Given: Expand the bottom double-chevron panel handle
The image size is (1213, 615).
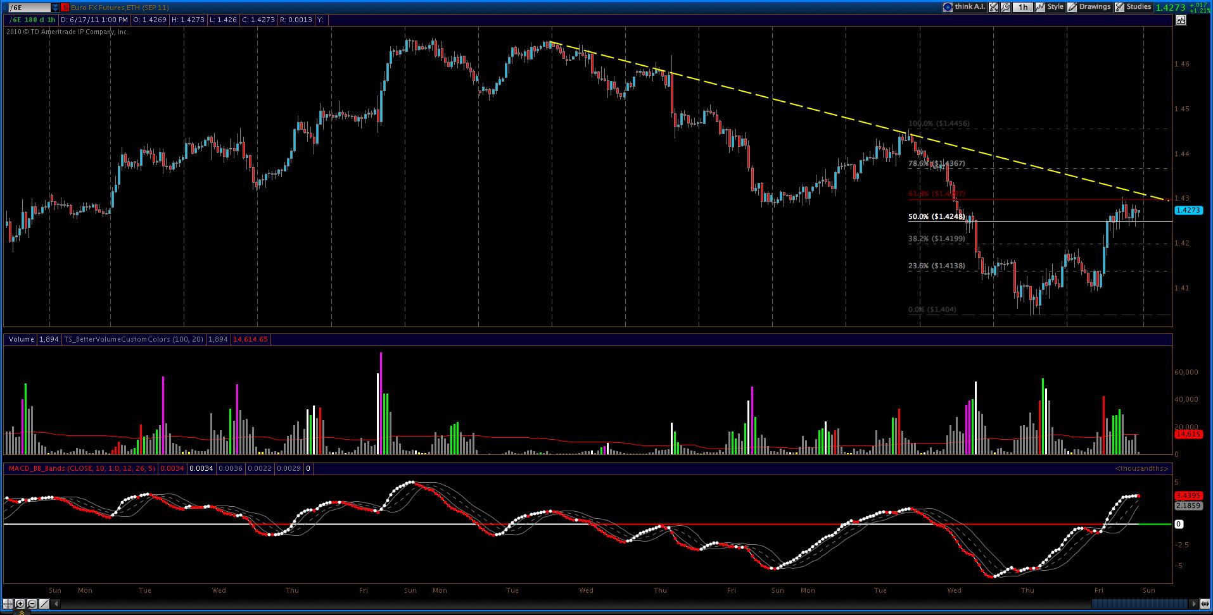Looking at the screenshot, I should point(22,612).
